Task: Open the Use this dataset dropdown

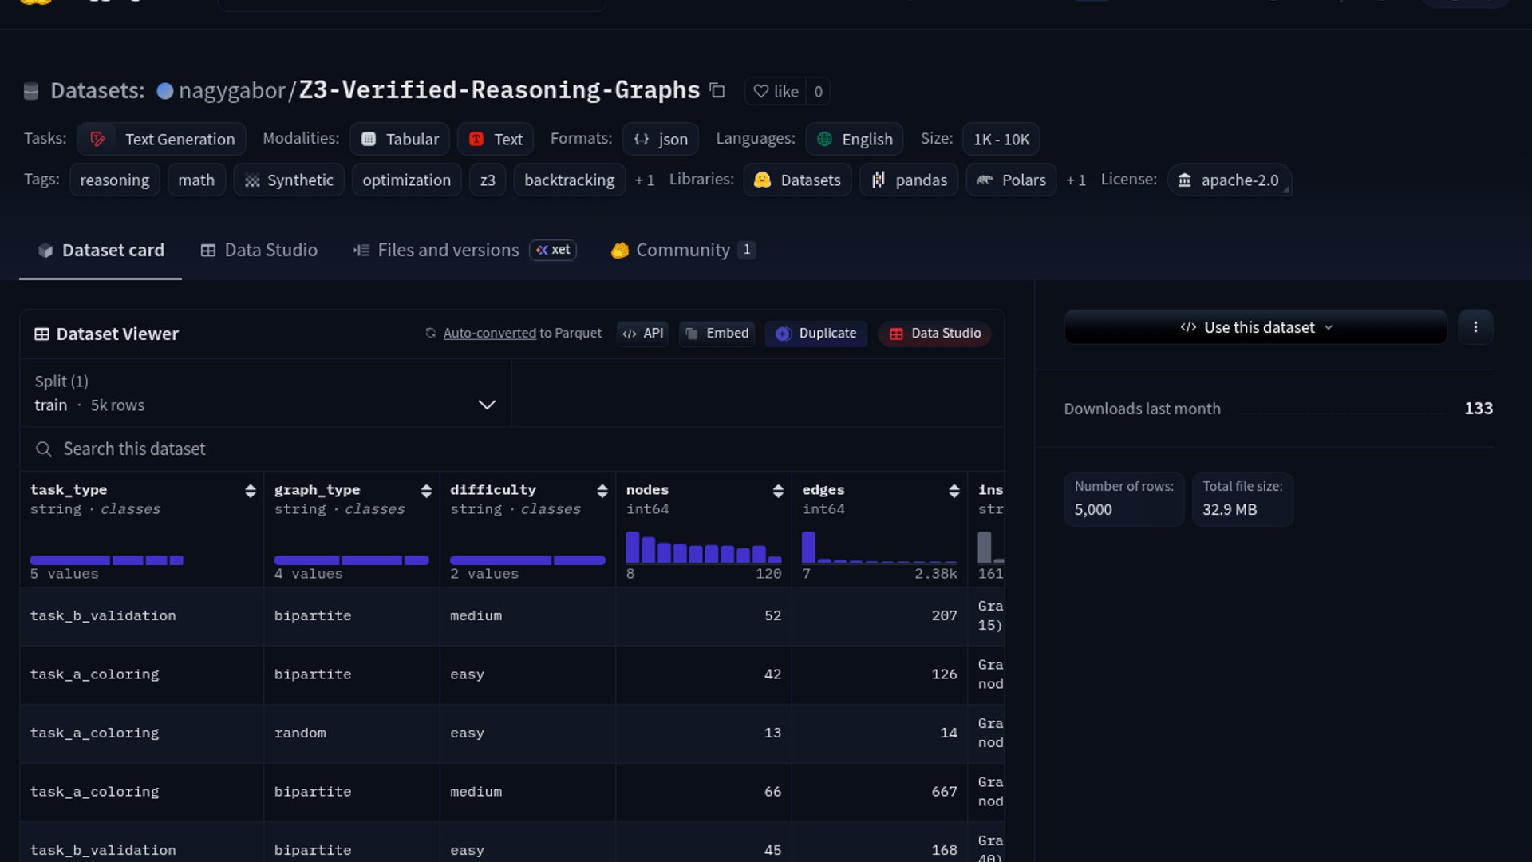Action: click(1255, 327)
